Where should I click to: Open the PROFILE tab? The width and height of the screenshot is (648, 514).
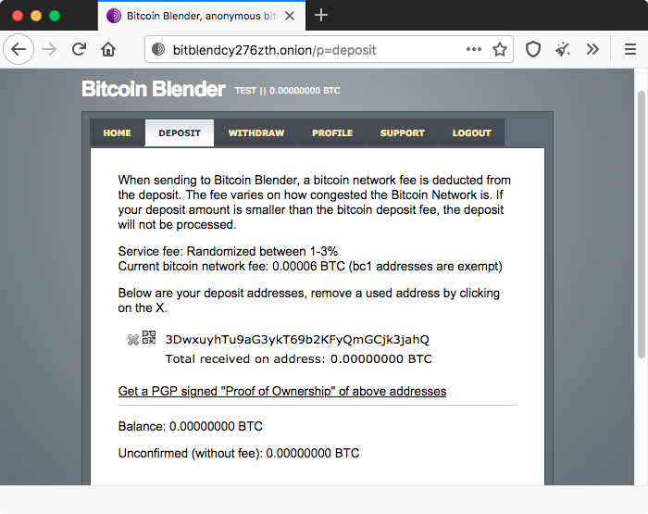pos(332,132)
